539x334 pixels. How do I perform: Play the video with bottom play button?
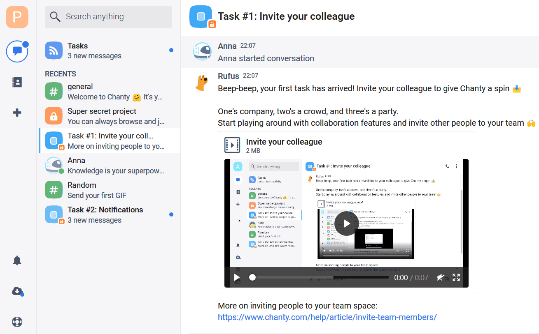click(237, 278)
